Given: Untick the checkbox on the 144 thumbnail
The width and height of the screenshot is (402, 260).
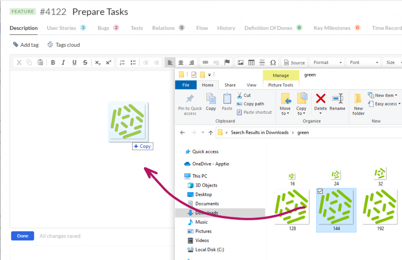Looking at the screenshot, I should (x=320, y=191).
